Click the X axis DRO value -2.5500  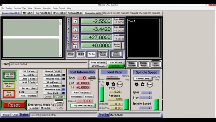(97, 21)
